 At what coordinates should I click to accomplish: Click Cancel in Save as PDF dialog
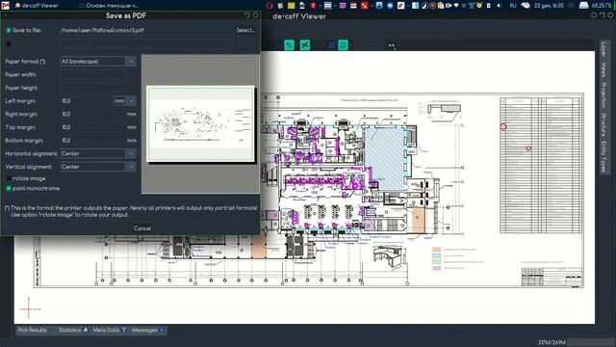[141, 228]
